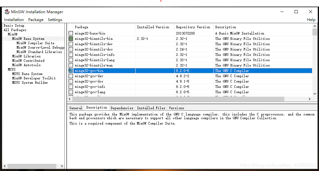Mark checkbox for mingw32-binutils-man
Screen dimensions: 319x171
71,65
